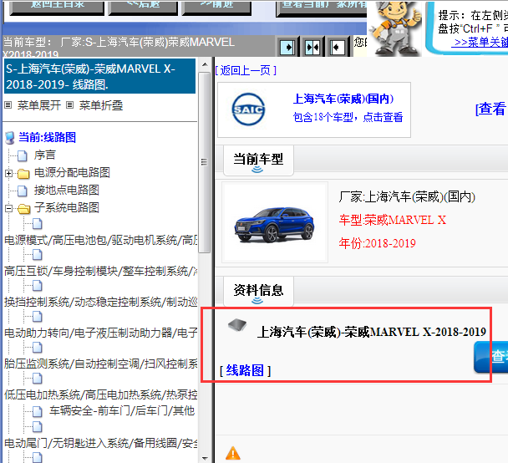Click the left-arrow panel layout icon
This screenshot has height=463, width=508.
tap(337, 48)
